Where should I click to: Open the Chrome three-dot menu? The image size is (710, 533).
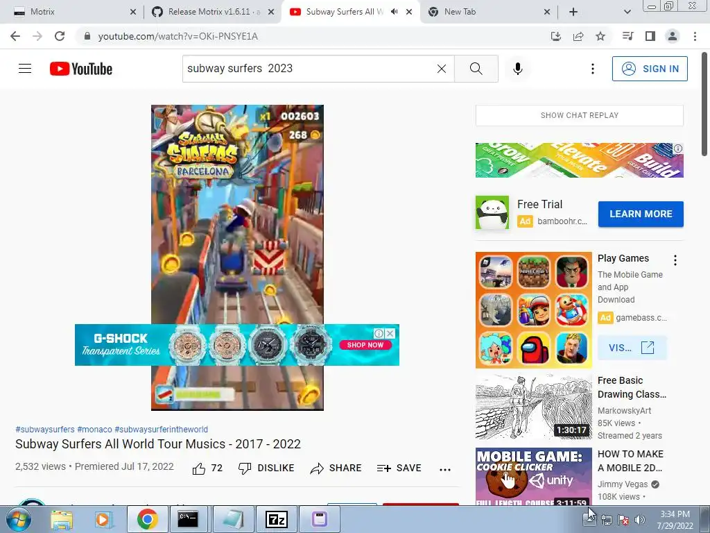(x=695, y=36)
